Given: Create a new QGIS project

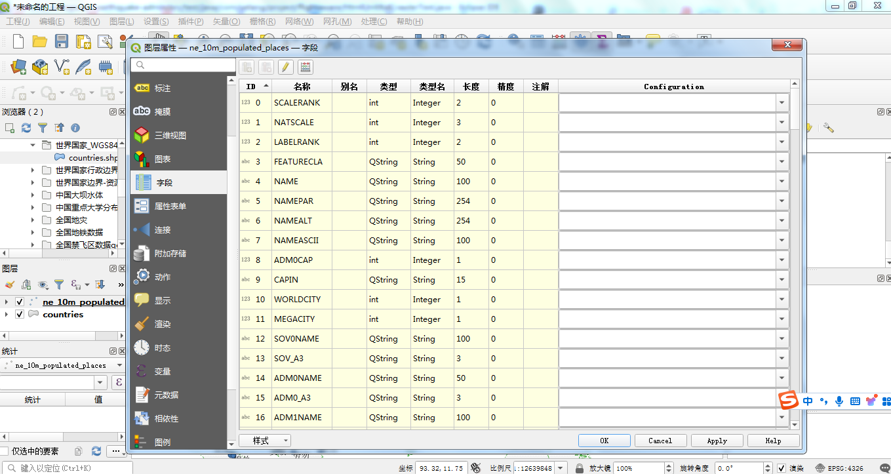Looking at the screenshot, I should pos(18,41).
